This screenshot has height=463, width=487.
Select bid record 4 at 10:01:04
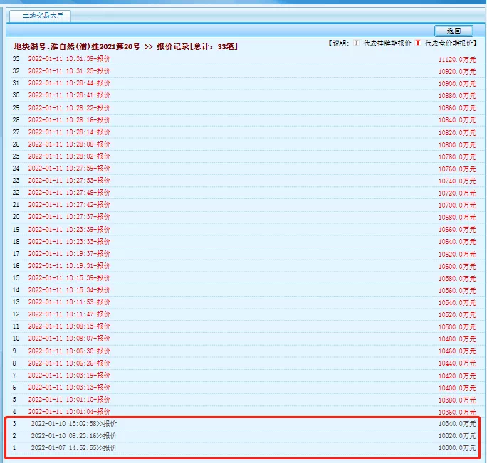coord(69,412)
